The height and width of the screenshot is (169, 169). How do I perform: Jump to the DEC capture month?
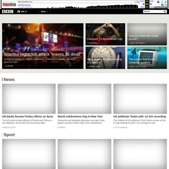point(142,1)
